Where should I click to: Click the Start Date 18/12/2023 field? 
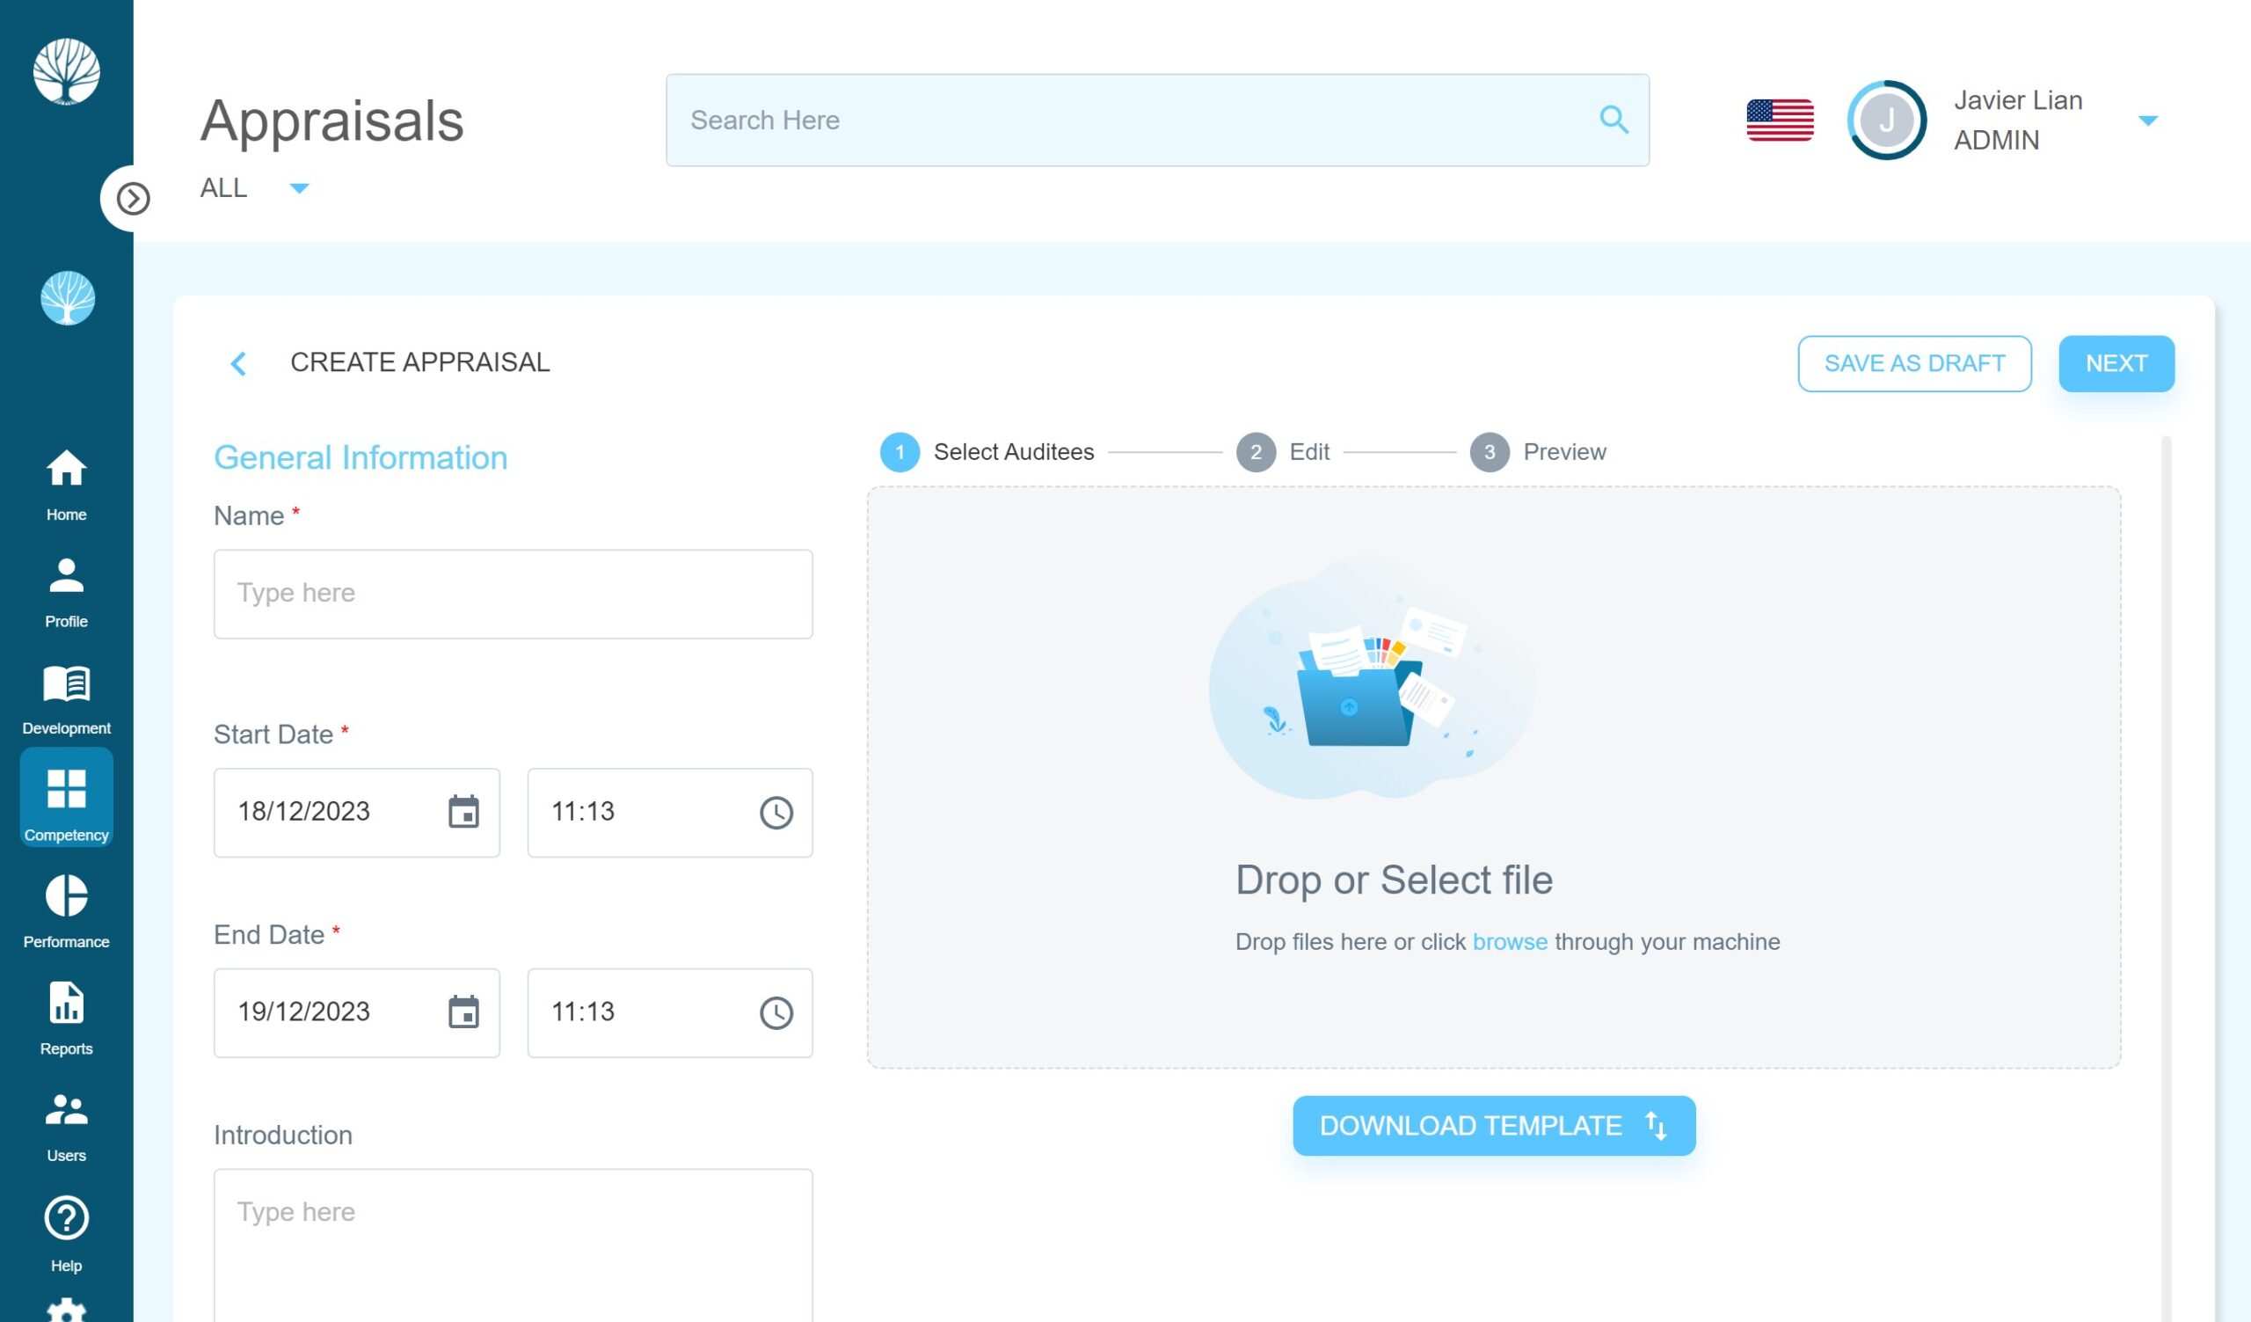pyautogui.click(x=356, y=812)
